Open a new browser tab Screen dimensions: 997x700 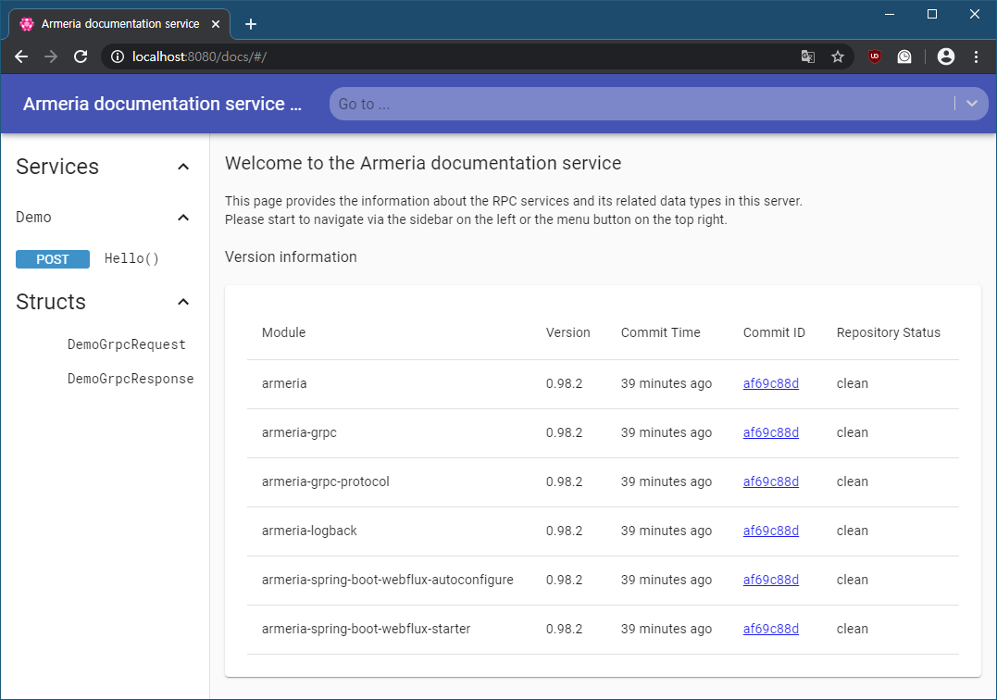point(251,24)
